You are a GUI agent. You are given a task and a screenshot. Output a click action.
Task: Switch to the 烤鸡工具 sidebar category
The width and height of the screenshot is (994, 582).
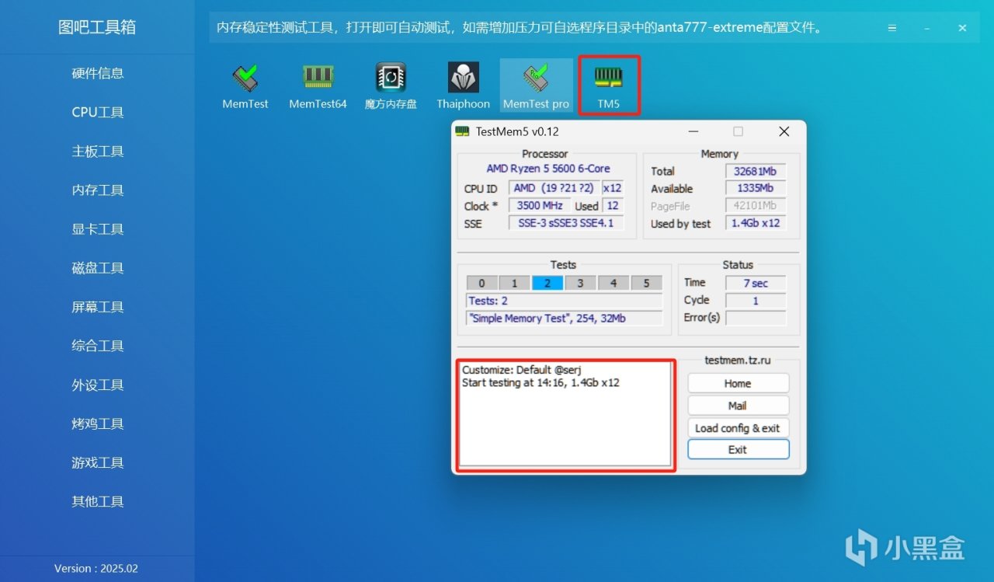point(97,423)
